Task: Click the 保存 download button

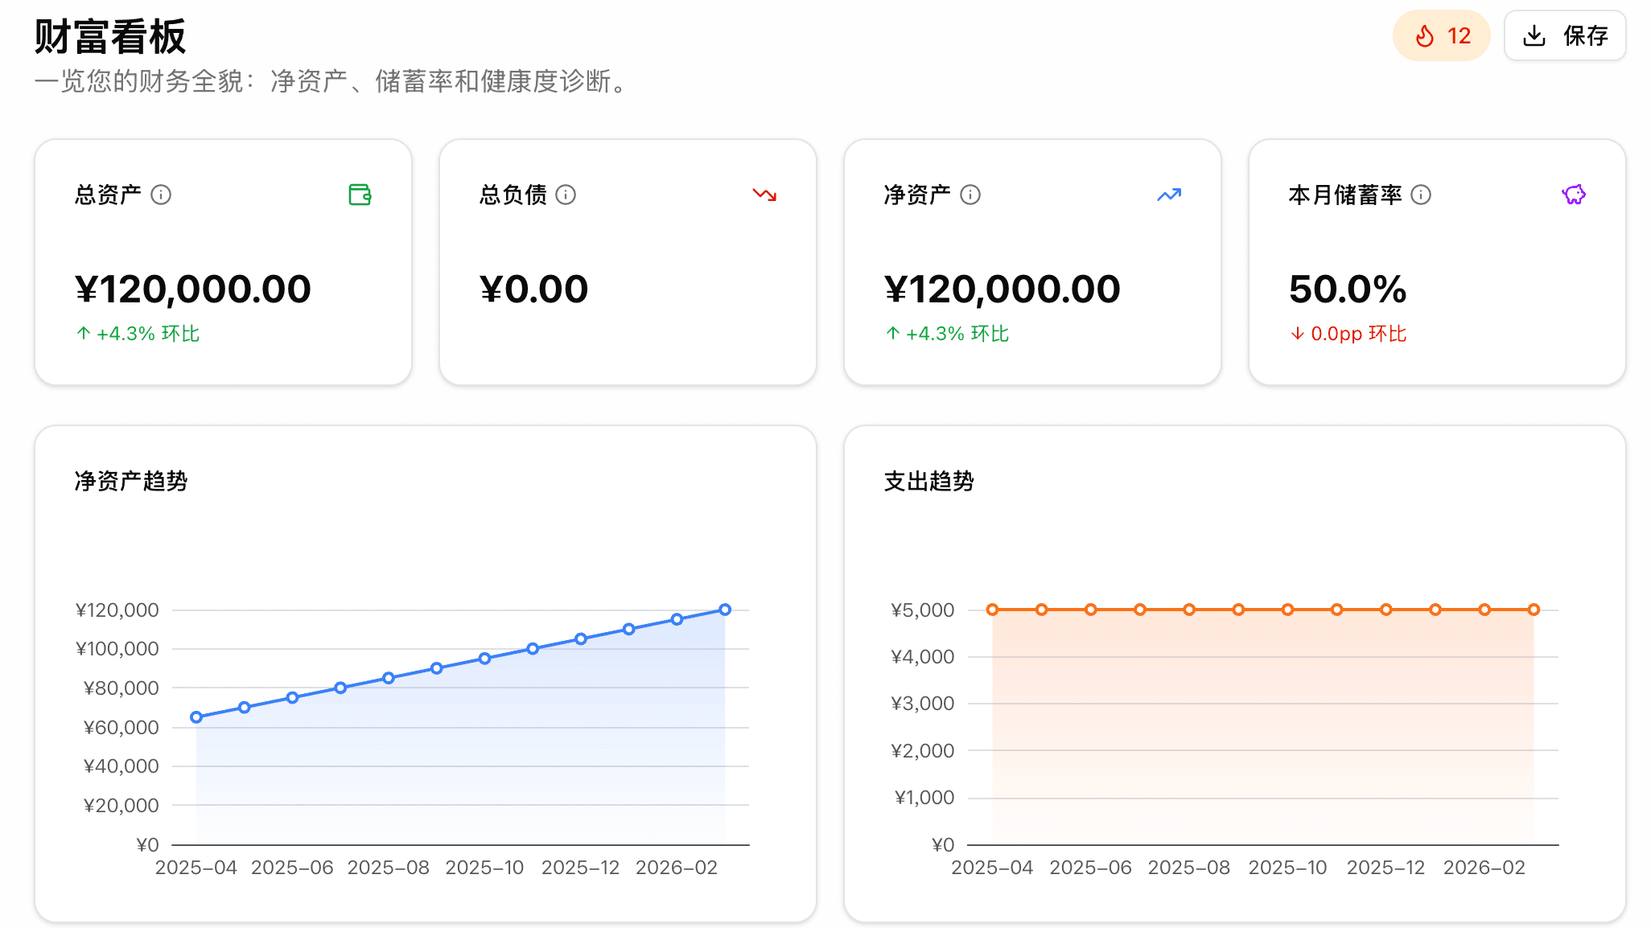Action: coord(1565,35)
